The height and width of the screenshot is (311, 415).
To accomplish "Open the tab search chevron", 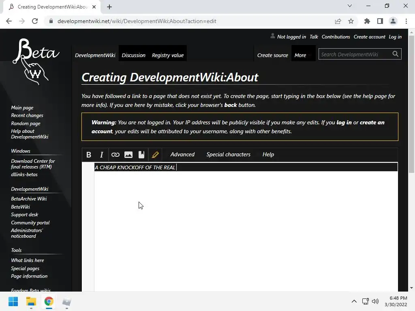I will (350, 6).
